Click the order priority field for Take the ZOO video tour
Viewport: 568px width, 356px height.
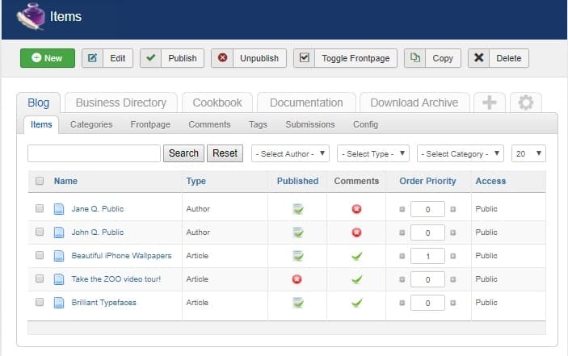click(427, 279)
